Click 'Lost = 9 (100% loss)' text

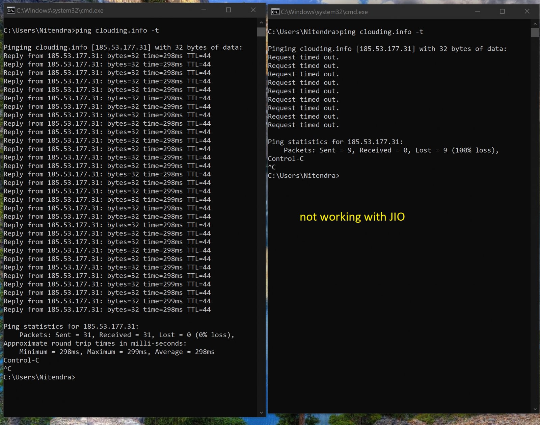pyautogui.click(x=455, y=150)
